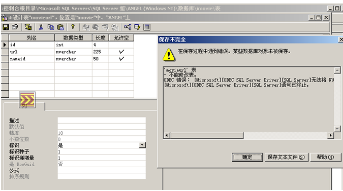
Task: Click the grayed window-with-question-mark icon
Action: [x=105, y=27]
